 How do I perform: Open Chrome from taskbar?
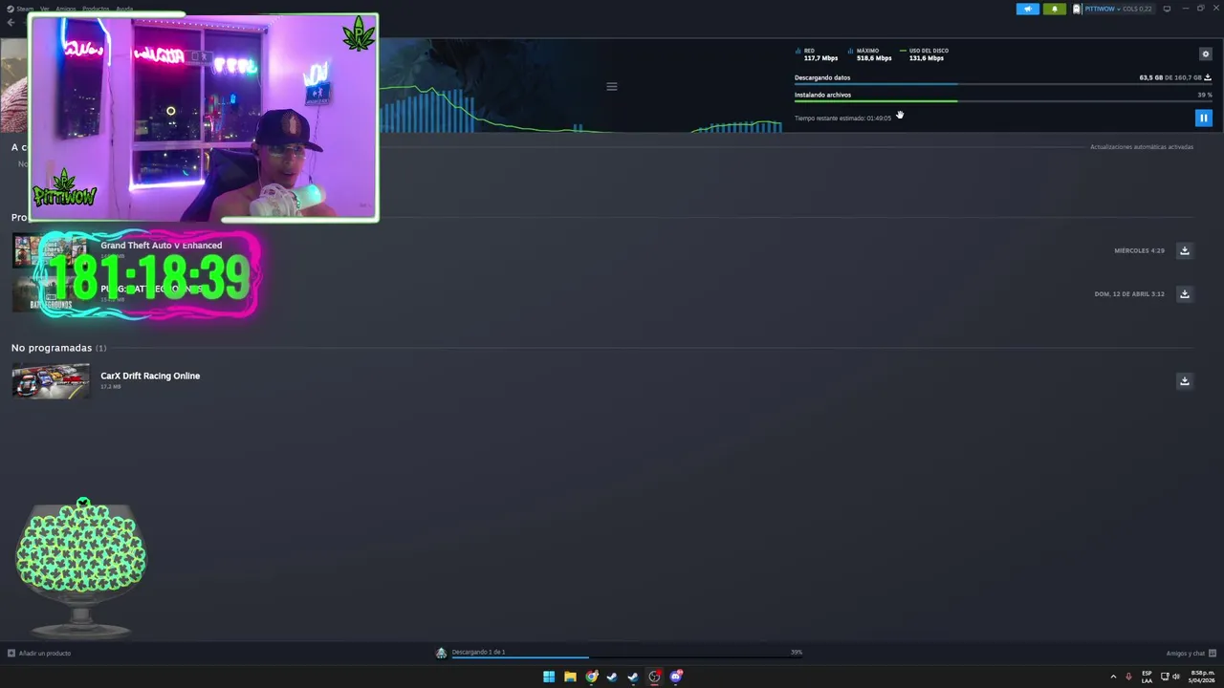592,677
